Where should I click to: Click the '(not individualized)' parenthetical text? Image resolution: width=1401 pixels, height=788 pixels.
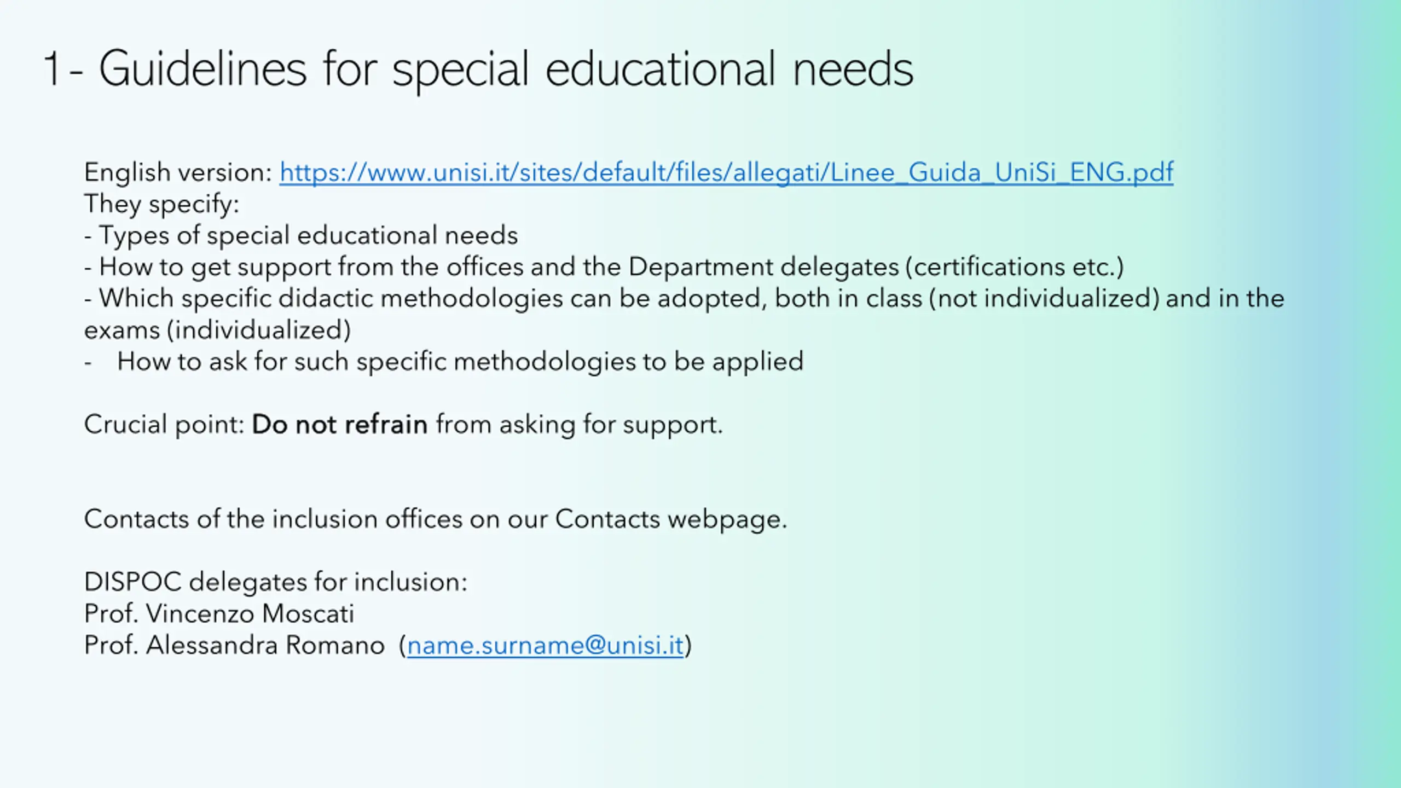click(x=1044, y=299)
